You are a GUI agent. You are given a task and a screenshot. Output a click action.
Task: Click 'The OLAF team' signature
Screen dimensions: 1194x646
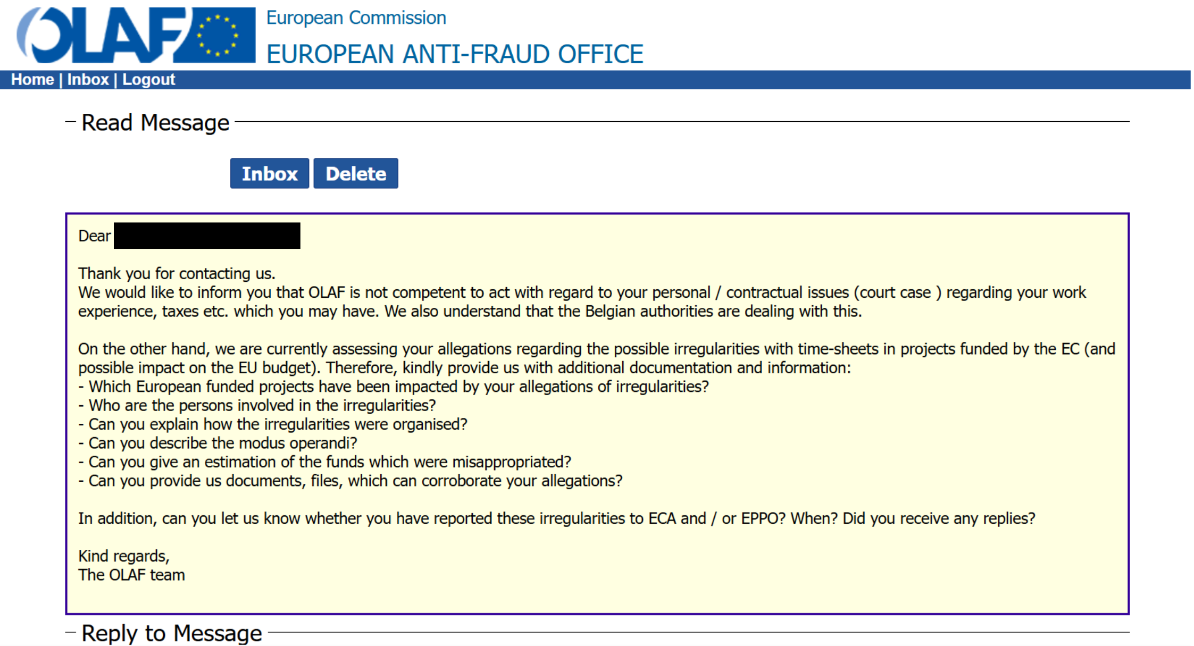click(131, 575)
